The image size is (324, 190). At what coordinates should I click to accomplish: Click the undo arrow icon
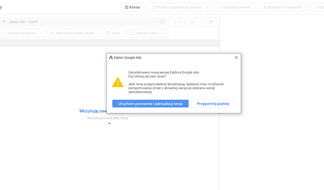coord(174,22)
